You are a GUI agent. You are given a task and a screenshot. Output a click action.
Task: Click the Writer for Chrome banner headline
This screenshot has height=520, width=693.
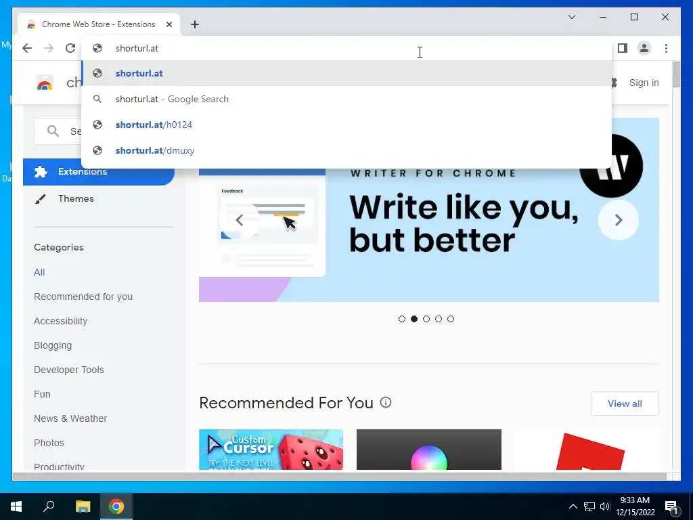463,223
